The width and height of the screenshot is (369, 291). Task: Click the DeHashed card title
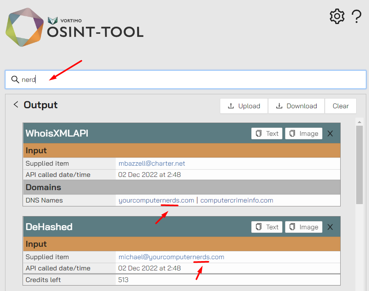[49, 227]
